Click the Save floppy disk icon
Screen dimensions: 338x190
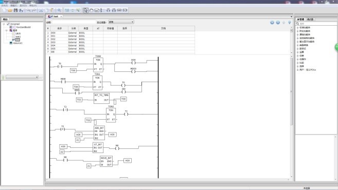[x=15, y=10]
